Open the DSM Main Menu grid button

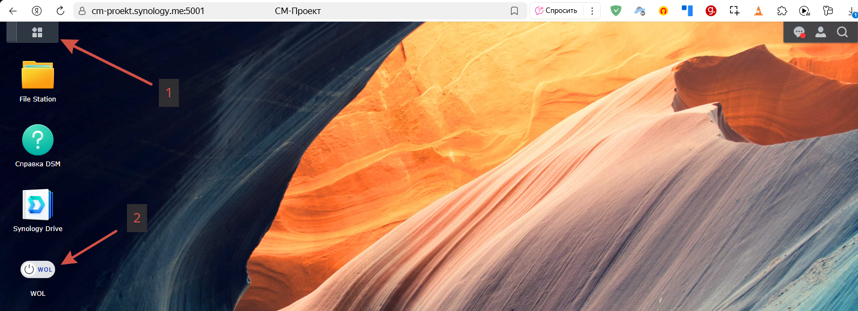[x=37, y=32]
